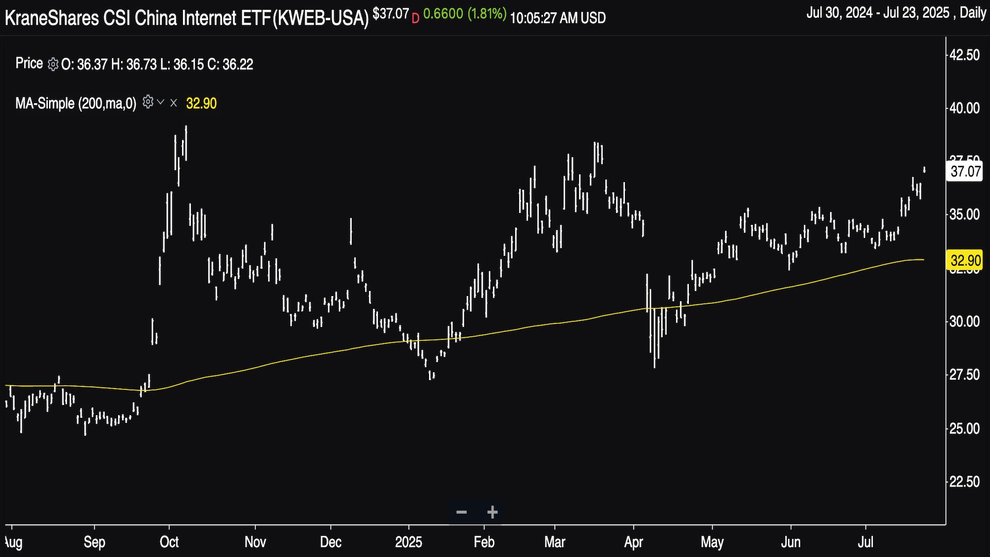Click the 0.6600 (1.81%) change value
The image size is (990, 557).
pyautogui.click(x=465, y=14)
